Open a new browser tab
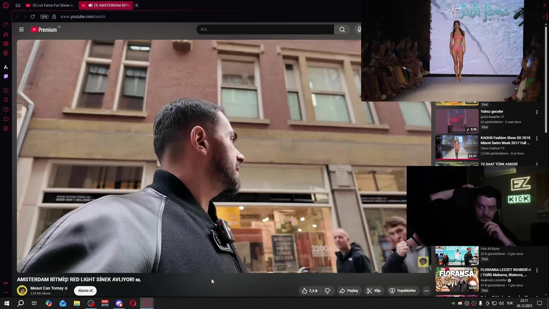The height and width of the screenshot is (309, 549). pos(136,5)
